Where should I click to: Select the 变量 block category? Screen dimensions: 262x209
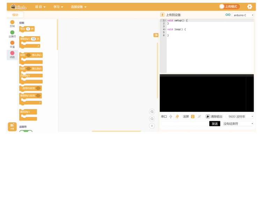pyautogui.click(x=12, y=44)
